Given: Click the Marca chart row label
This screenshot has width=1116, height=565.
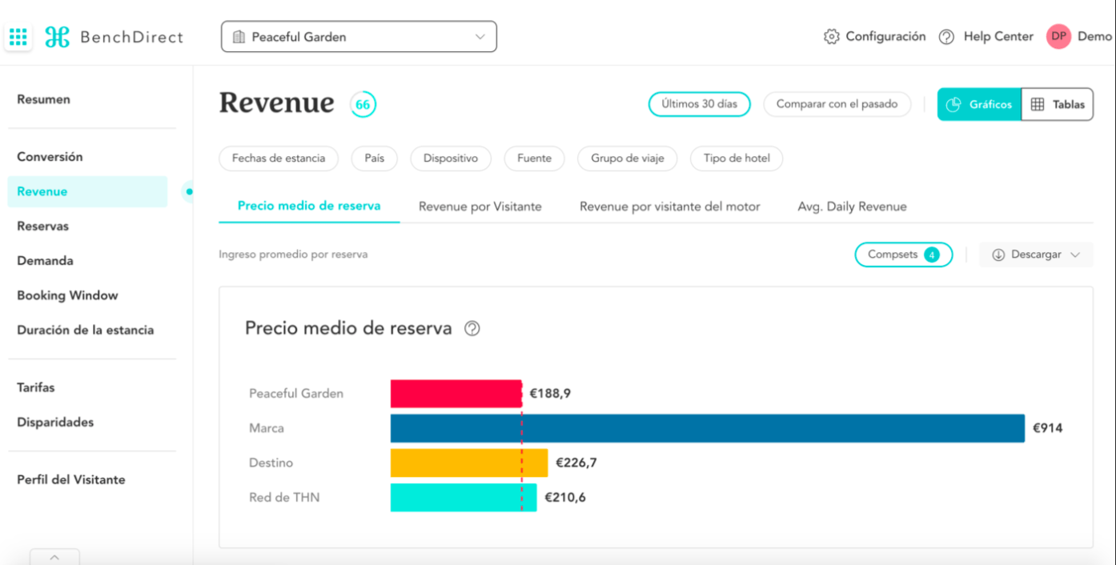Looking at the screenshot, I should coord(267,428).
